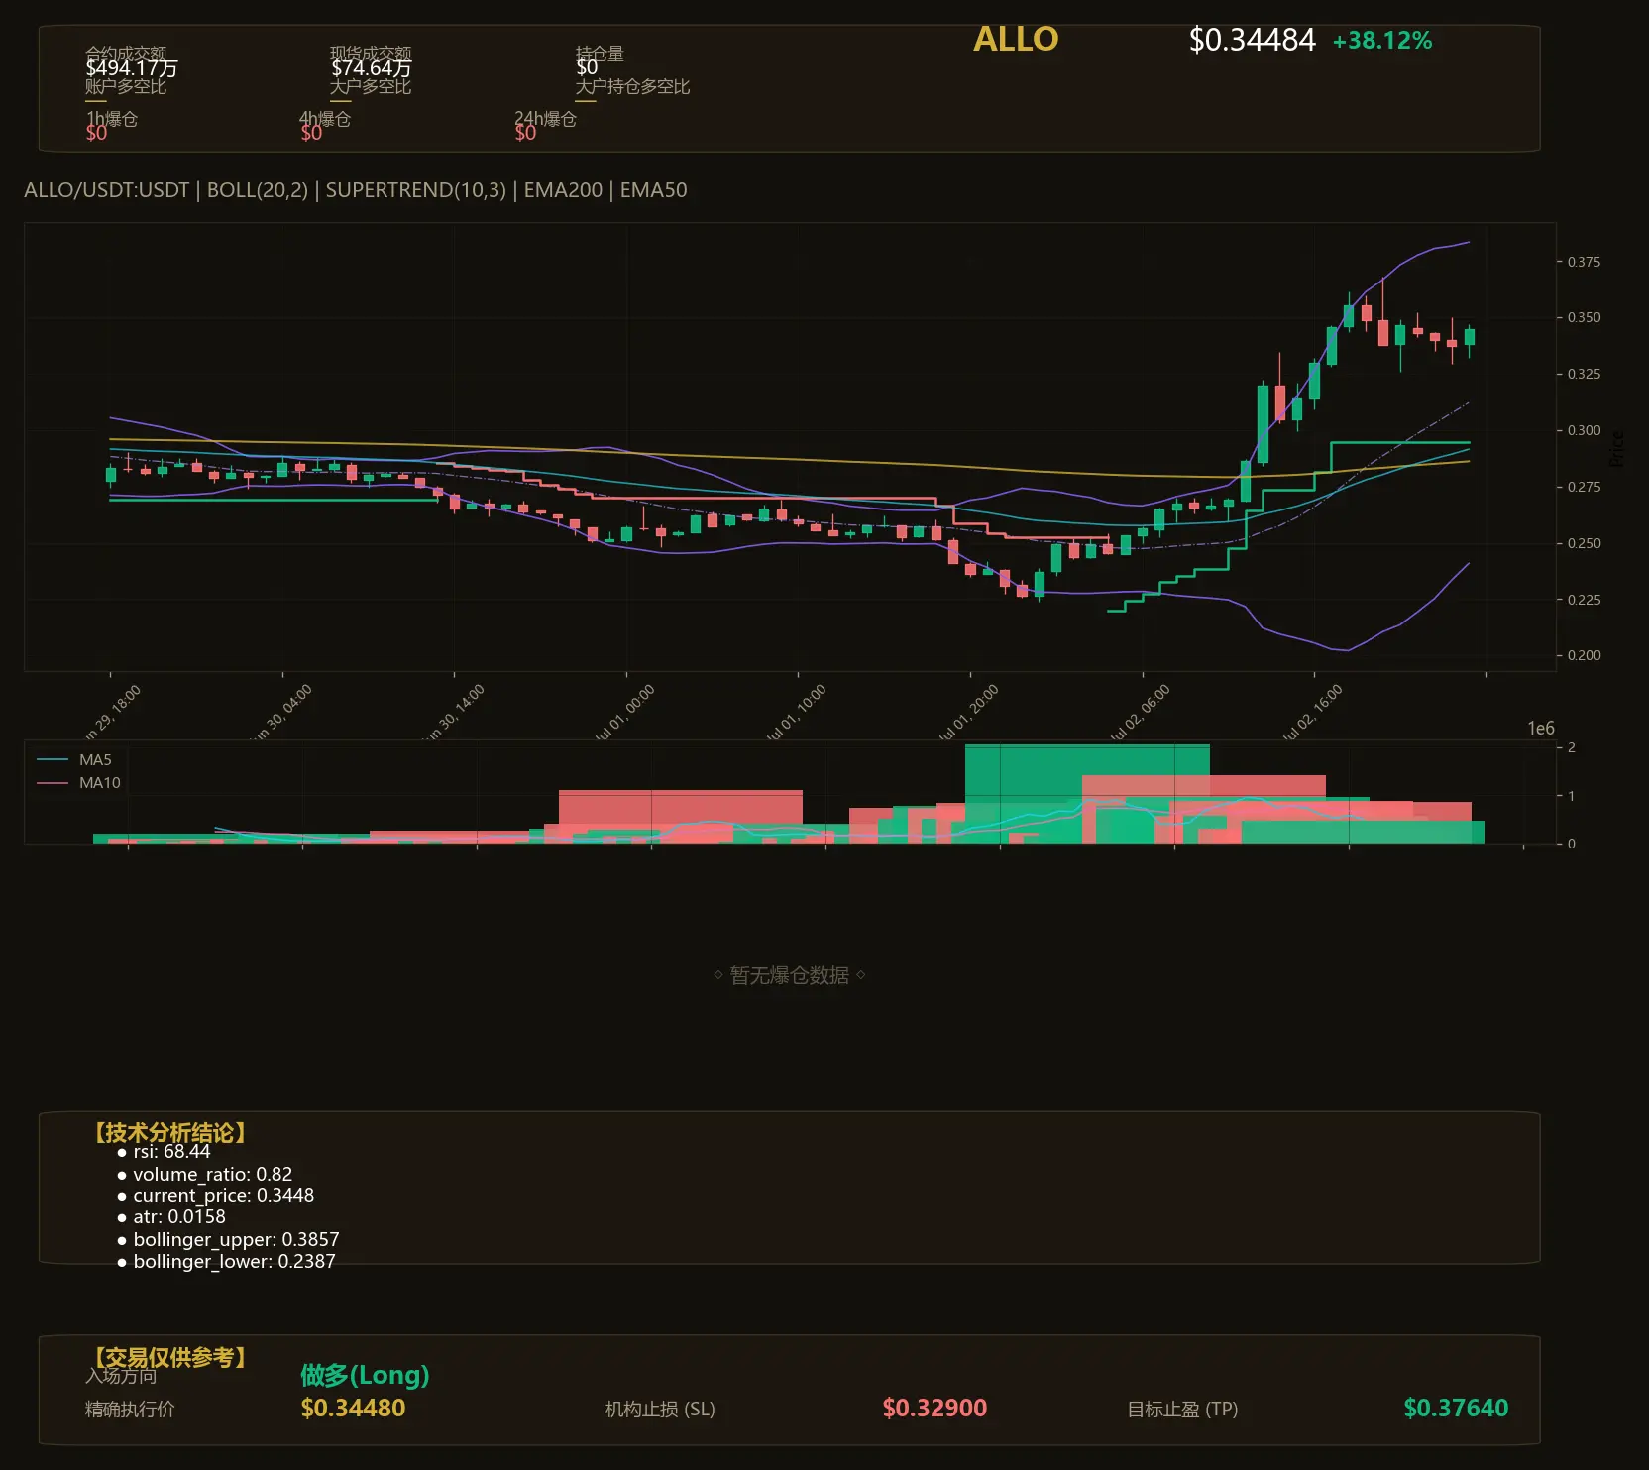Viewport: 1649px width, 1470px height.
Task: Click the MA5 legend line marker
Action: coord(53,760)
